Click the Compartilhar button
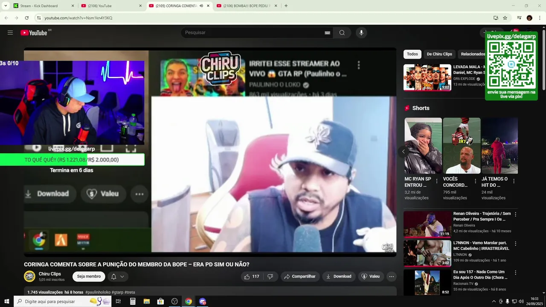This screenshot has height=307, width=546. click(x=300, y=276)
